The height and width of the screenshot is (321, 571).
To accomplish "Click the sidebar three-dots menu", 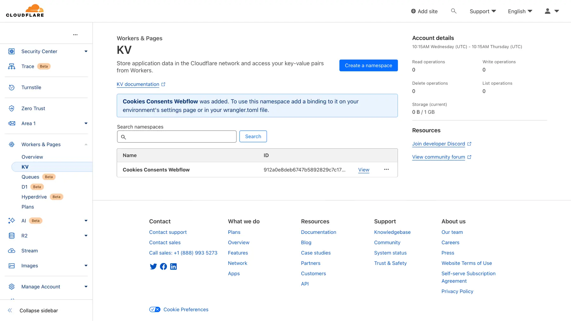I will point(75,35).
